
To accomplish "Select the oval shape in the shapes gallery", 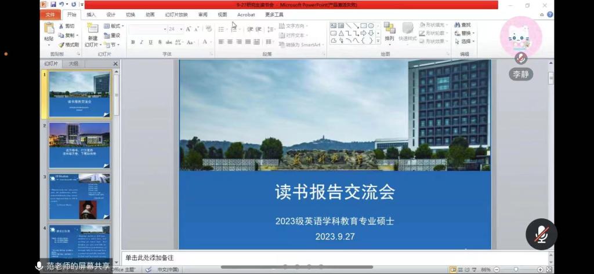I will click(371, 25).
